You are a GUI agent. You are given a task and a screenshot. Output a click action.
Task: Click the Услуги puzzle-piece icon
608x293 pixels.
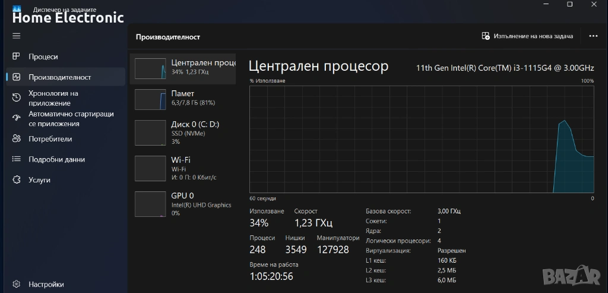click(x=17, y=179)
